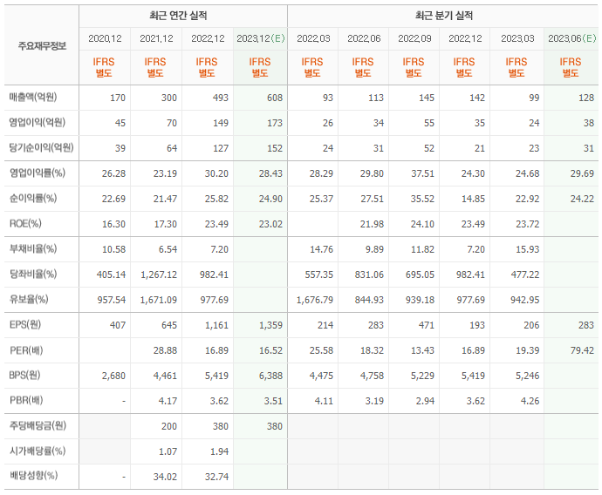Select the 배당성향(%) row label
602x495 pixels.
click(33, 477)
